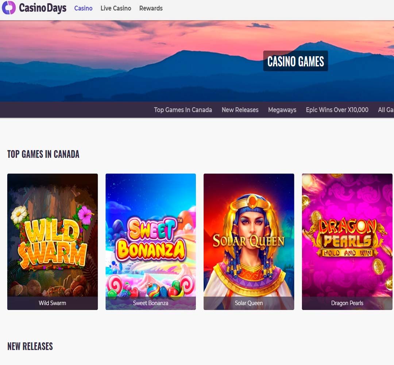Open the All Games tab
This screenshot has height=365, width=394.
(x=386, y=110)
